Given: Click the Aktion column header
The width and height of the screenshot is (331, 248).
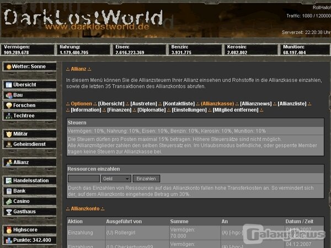Looking at the screenshot, I should (75, 222).
